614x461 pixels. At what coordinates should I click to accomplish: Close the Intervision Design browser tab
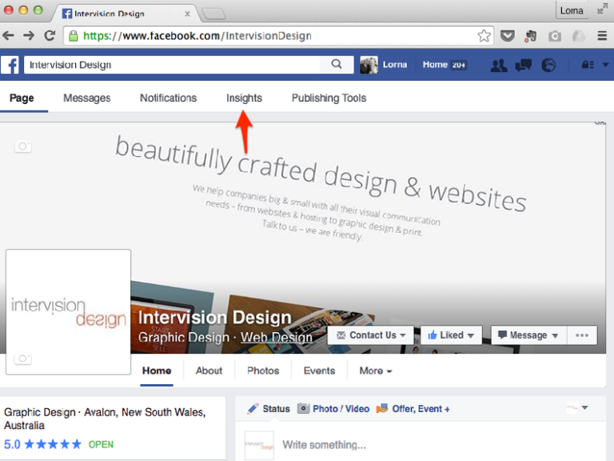188,14
